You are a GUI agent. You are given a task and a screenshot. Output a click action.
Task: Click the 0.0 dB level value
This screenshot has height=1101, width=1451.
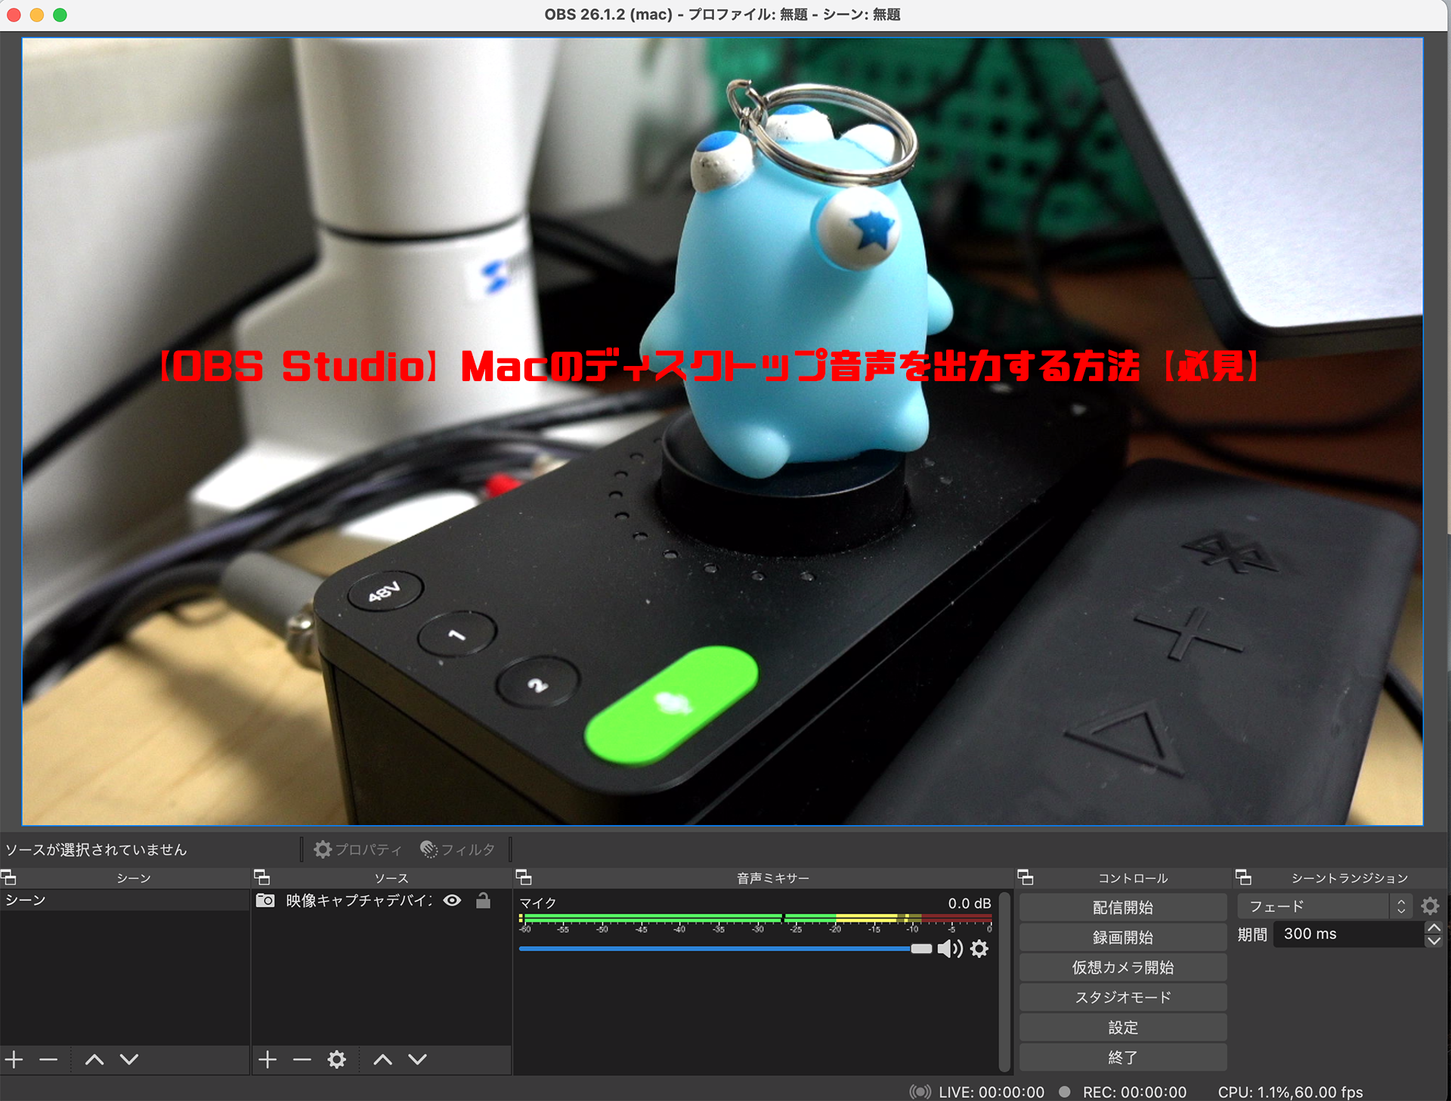[970, 903]
